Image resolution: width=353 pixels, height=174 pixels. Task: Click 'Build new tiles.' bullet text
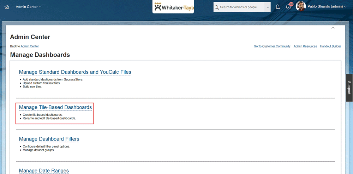click(x=32, y=87)
